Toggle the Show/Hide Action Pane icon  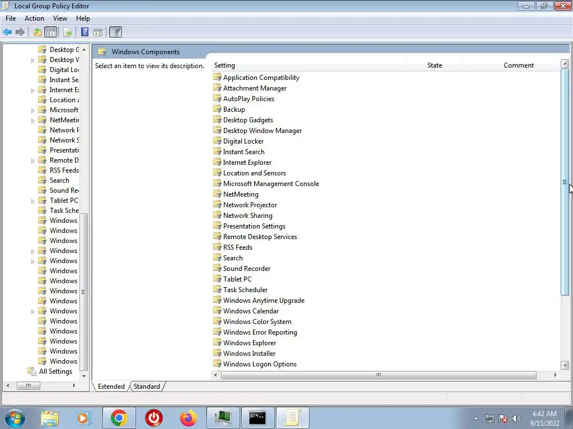click(x=98, y=32)
